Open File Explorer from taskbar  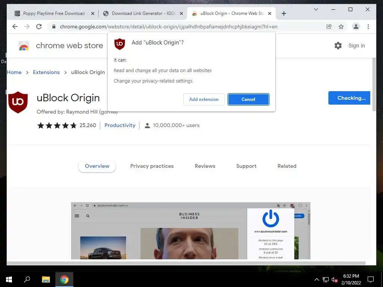(x=46, y=280)
